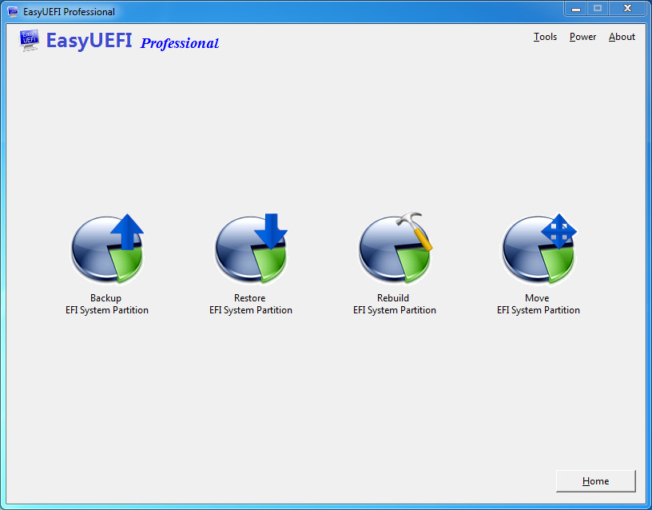Go back using the Home button
The height and width of the screenshot is (510, 652).
(x=595, y=481)
